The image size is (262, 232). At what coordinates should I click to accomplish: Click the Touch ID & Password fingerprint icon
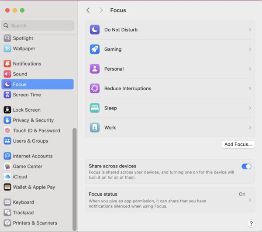[x=7, y=130]
